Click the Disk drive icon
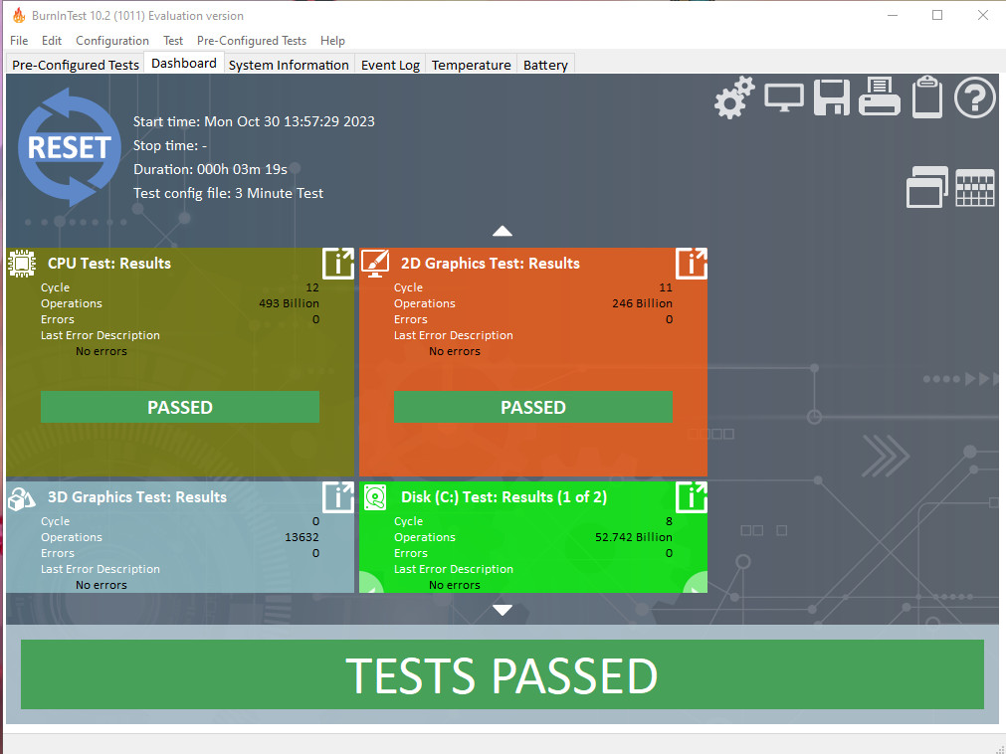Viewport: 1006px width, 754px height. (375, 497)
